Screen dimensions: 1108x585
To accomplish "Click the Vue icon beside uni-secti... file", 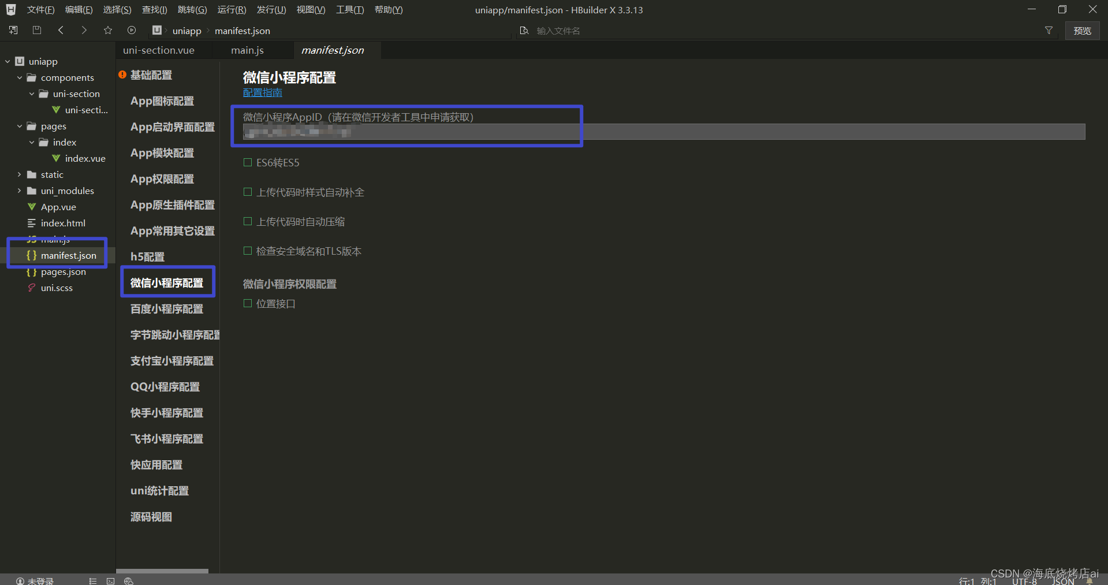I will click(x=56, y=110).
